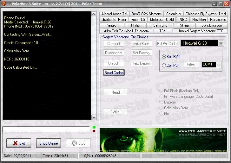Click the log scrollbar up arrow

(x=94, y=14)
